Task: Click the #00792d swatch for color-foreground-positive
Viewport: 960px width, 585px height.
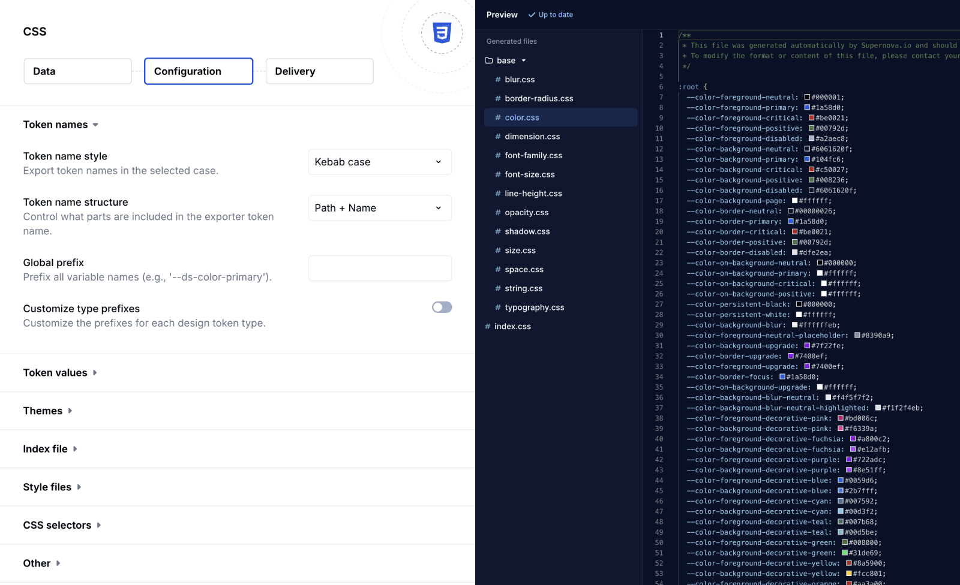Action: pos(811,128)
